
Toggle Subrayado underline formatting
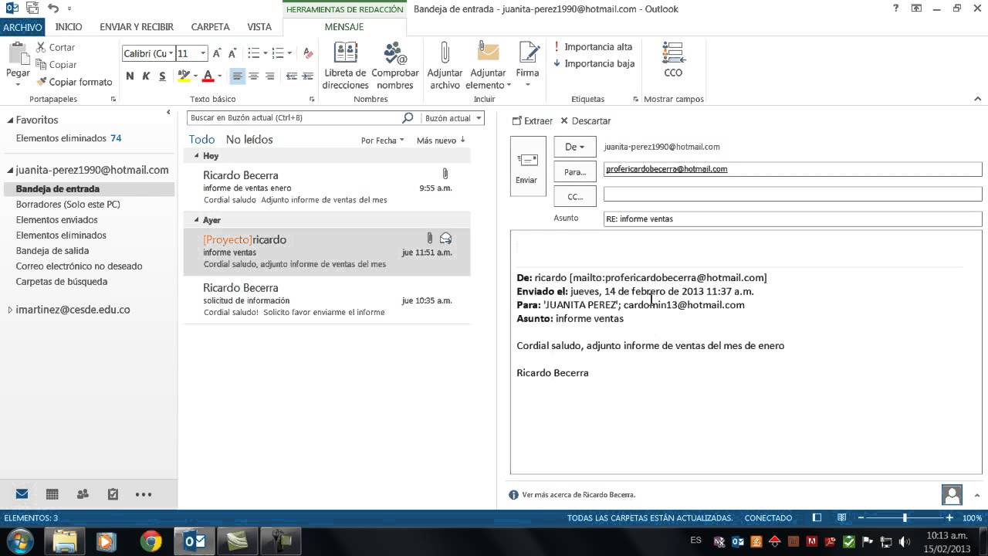coord(162,76)
